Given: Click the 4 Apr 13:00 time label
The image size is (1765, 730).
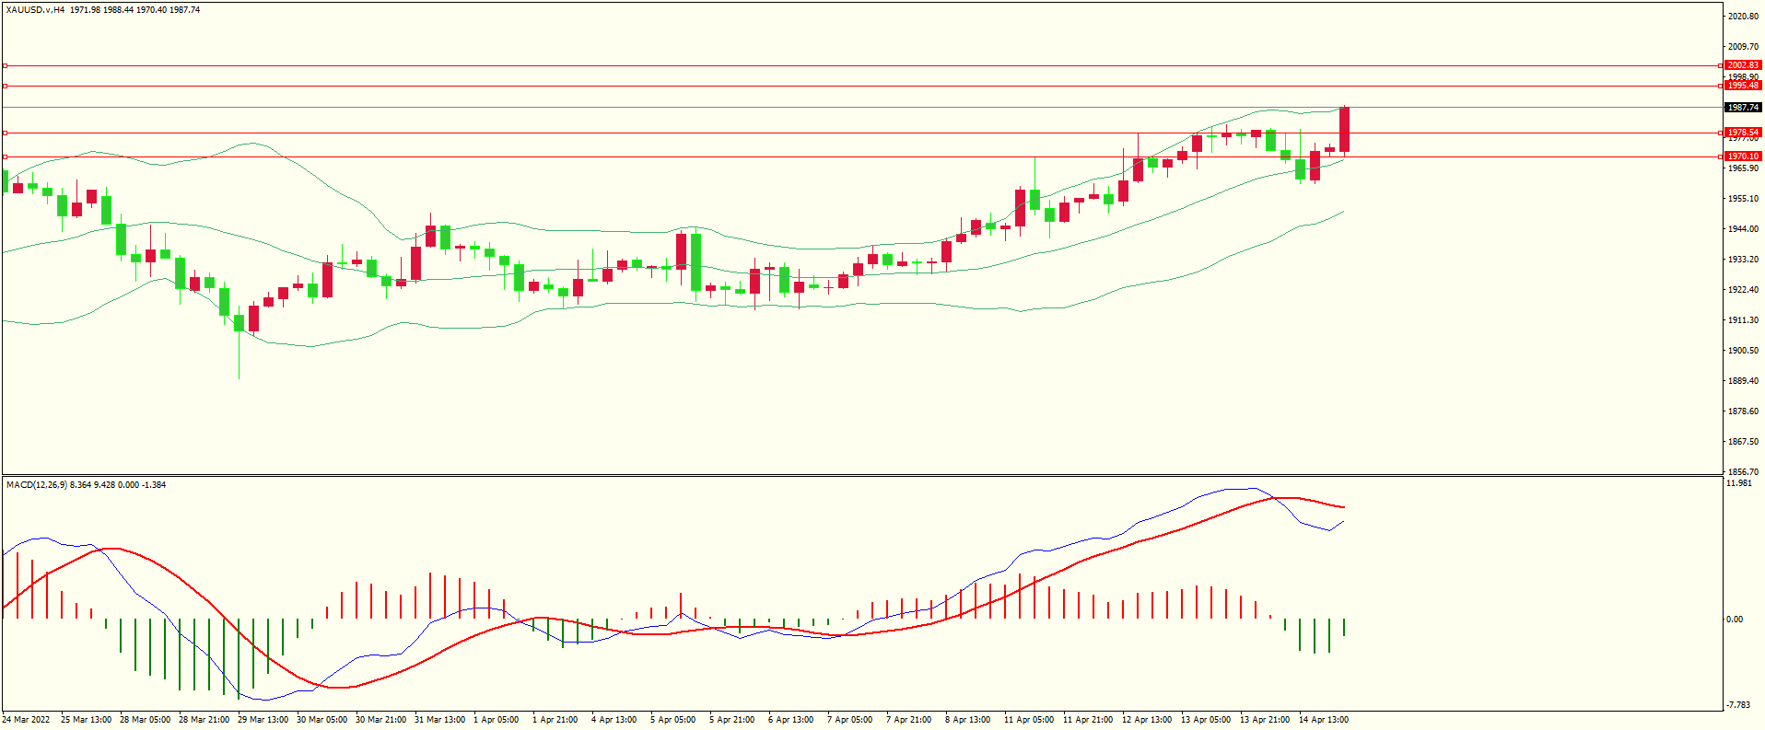Looking at the screenshot, I should [614, 720].
